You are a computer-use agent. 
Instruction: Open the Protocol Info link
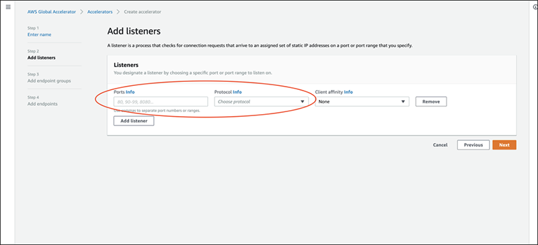click(x=237, y=92)
